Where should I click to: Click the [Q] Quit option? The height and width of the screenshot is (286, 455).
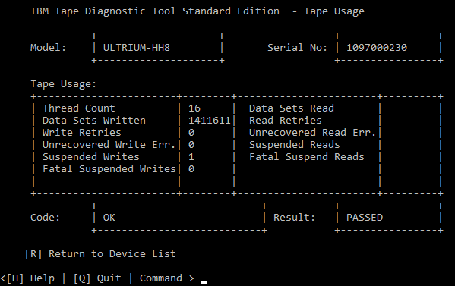pyautogui.click(x=97, y=278)
